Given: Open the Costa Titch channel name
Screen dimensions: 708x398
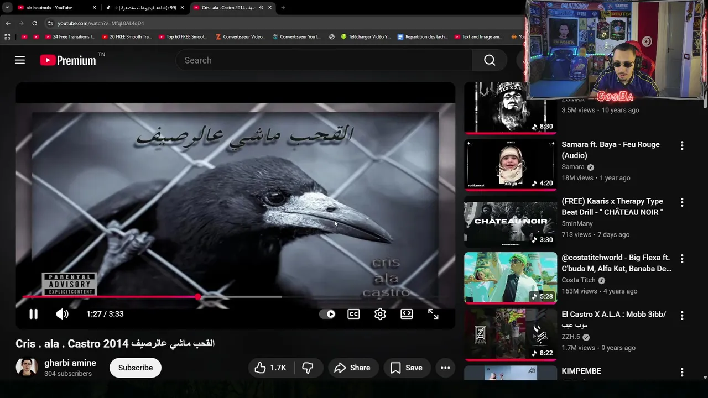Looking at the screenshot, I should [x=579, y=280].
